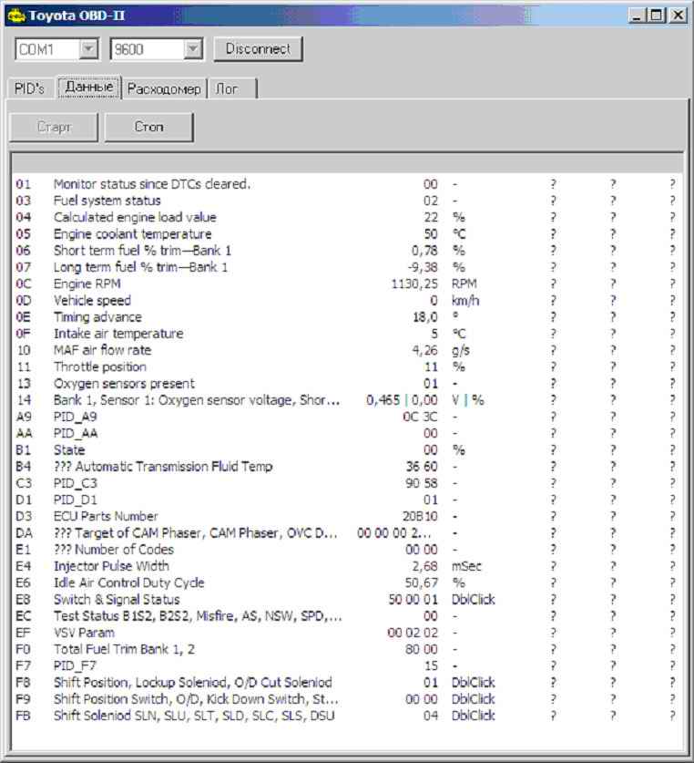Click the VSV Param value 00 02 02

pyautogui.click(x=413, y=633)
